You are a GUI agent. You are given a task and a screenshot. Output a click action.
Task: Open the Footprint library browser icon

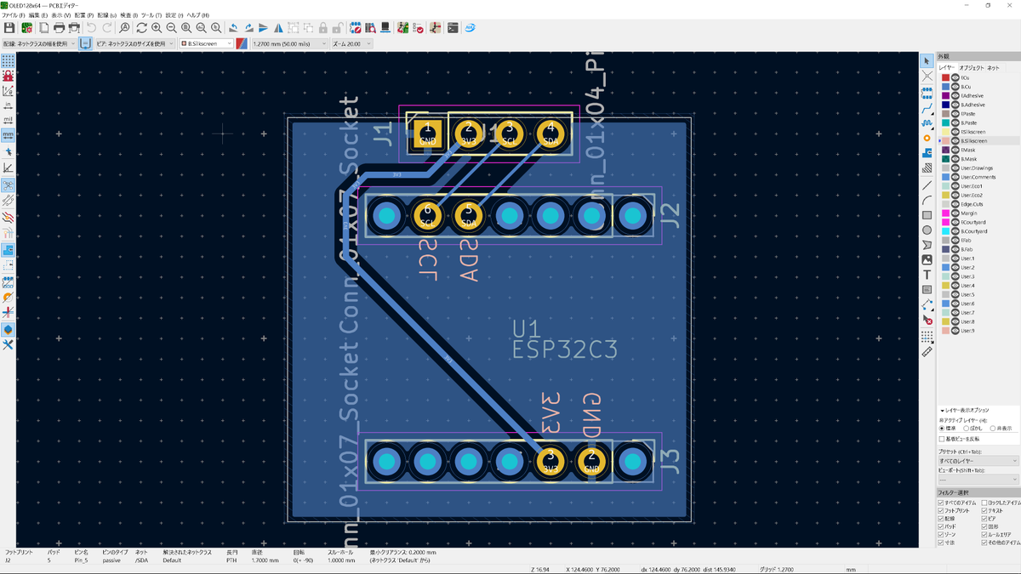371,28
